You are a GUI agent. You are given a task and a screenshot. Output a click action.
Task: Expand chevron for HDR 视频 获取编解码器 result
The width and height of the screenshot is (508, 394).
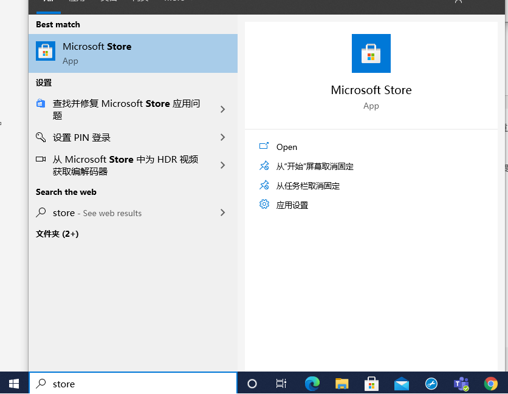coord(222,165)
